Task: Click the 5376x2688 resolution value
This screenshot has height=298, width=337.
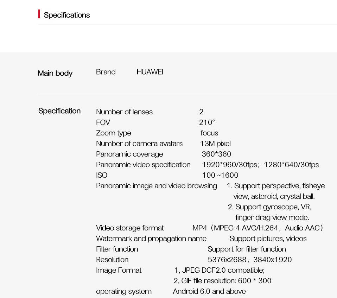Action: (227, 260)
